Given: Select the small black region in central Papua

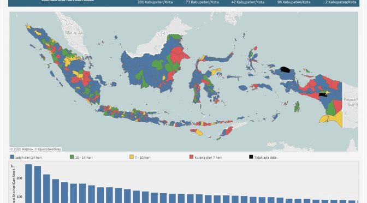Looking at the screenshot, I should click(323, 94).
